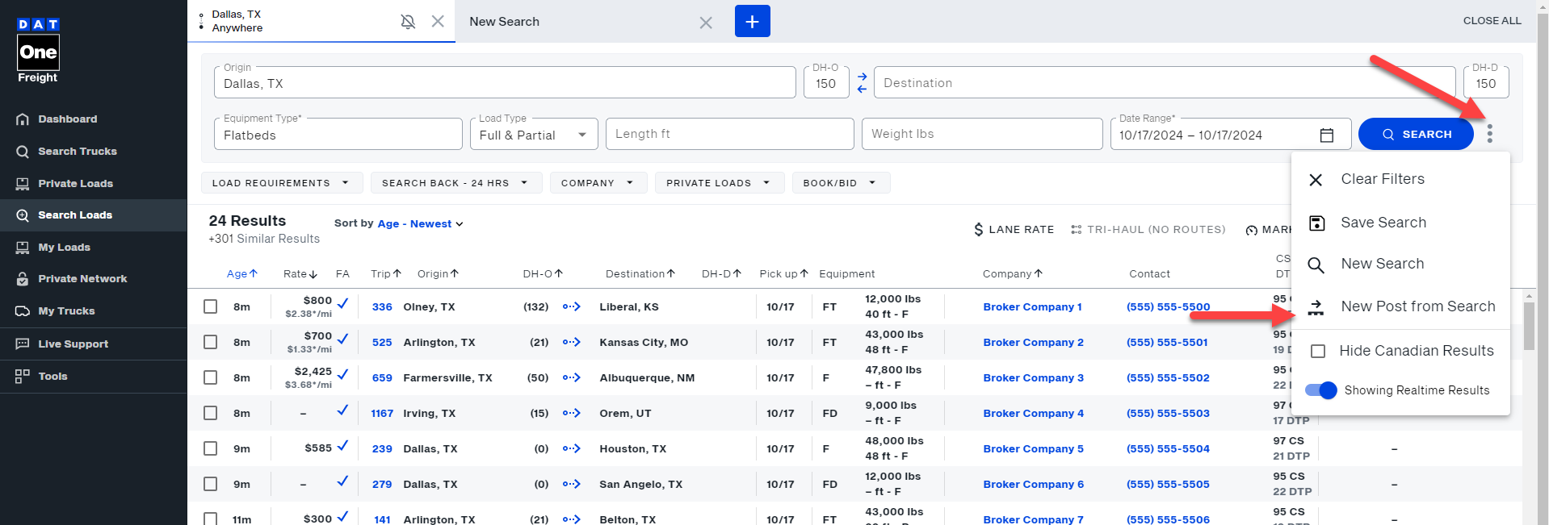The image size is (1549, 525).
Task: Select Clear Filters from the menu
Action: tap(1400, 179)
